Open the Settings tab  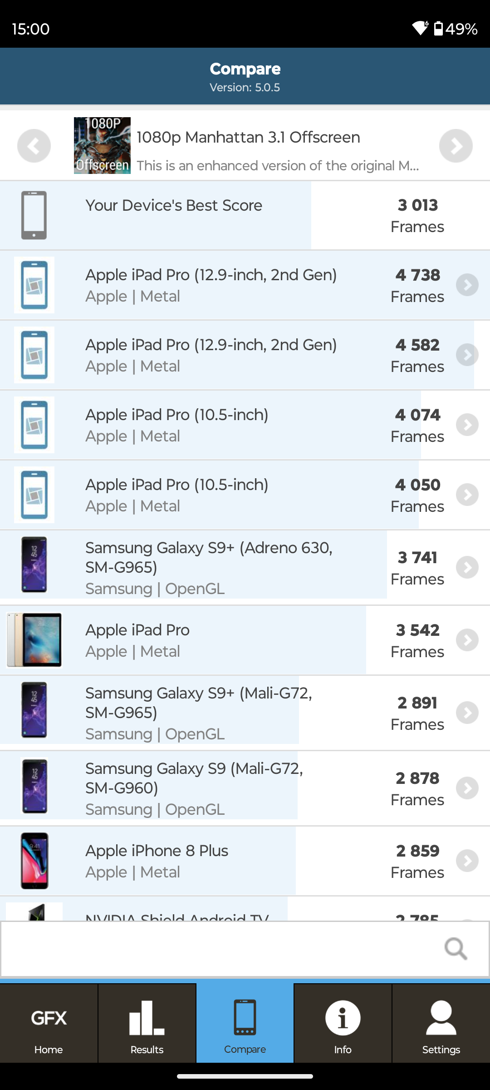click(x=441, y=1024)
